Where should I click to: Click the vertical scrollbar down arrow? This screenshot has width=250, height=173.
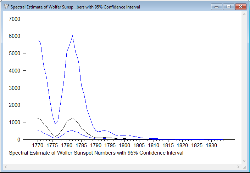(x=244, y=161)
